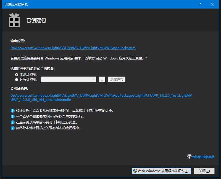Image resolution: width=221 pixels, height=179 pixels.
Task: Click info icon beside 验证过程可能需要几分钟
Action: pos(12,111)
